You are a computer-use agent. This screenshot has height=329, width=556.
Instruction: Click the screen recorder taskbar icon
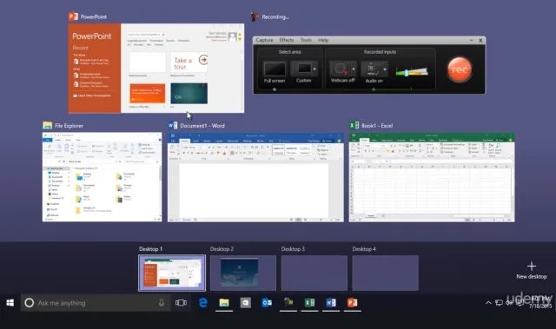(288, 303)
